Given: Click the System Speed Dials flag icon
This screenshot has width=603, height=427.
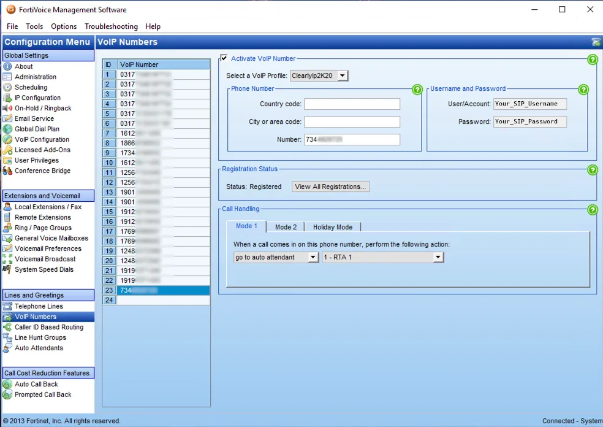Looking at the screenshot, I should pyautogui.click(x=7, y=269).
